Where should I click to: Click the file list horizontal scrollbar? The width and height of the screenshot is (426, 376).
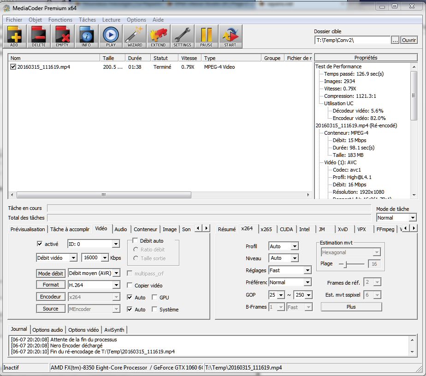click(x=104, y=195)
